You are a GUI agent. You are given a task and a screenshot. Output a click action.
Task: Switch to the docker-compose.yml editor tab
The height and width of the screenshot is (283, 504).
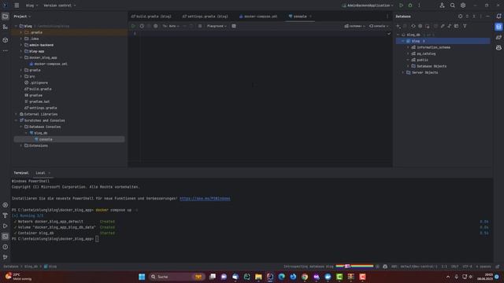(258, 17)
